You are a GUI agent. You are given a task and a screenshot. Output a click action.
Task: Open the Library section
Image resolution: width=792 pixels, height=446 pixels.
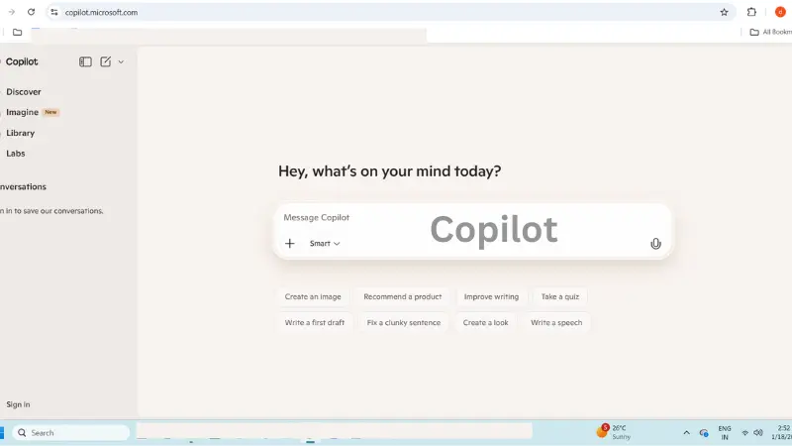[20, 133]
